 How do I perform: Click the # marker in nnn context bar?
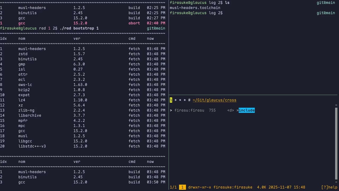(189, 100)
